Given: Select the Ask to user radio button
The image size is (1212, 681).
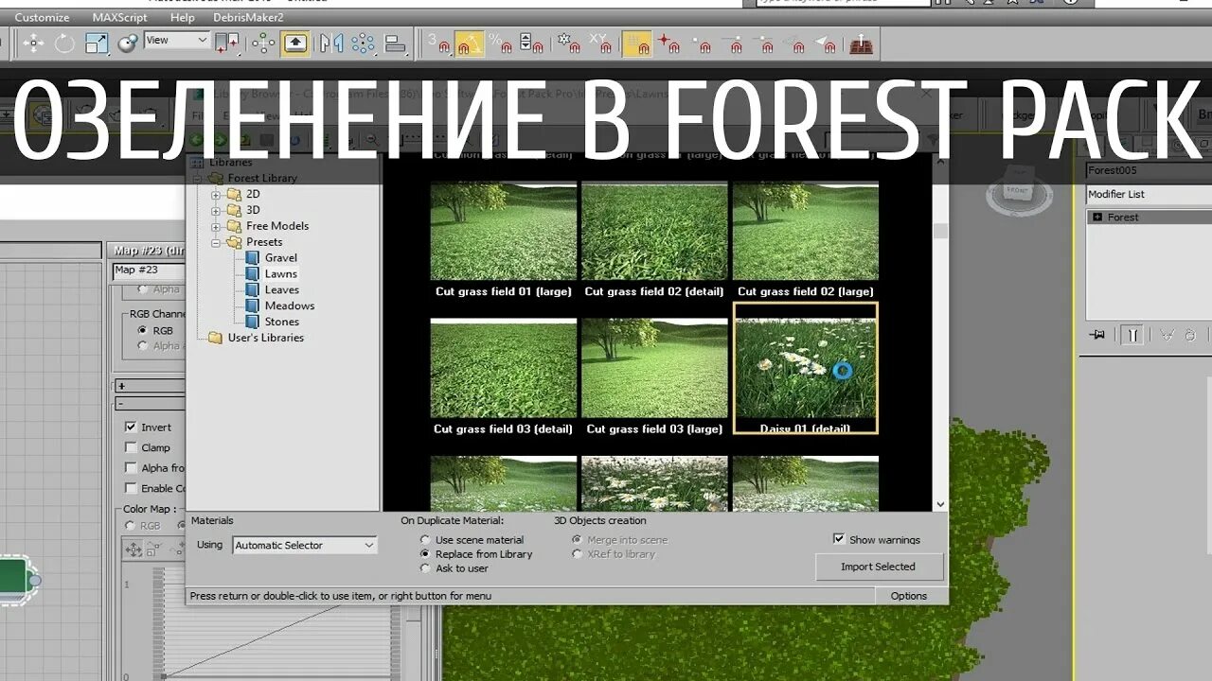Looking at the screenshot, I should pos(425,568).
